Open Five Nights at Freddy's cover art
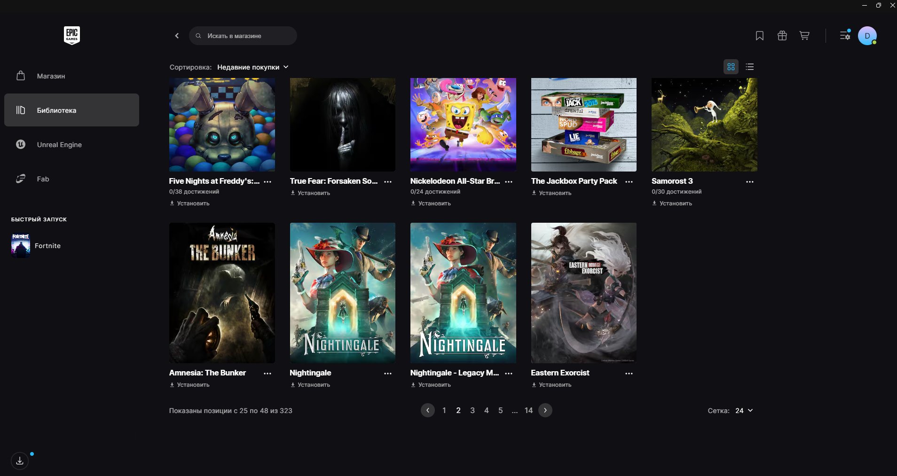This screenshot has height=476, width=897. pos(222,125)
